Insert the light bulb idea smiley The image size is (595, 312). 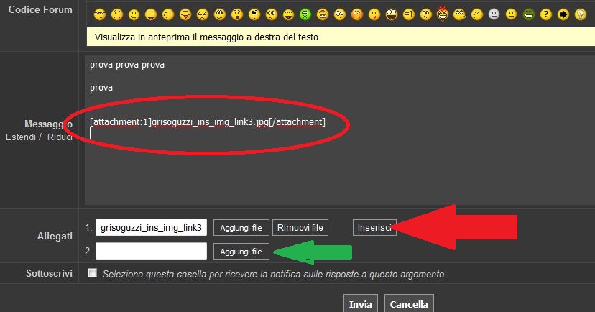tap(580, 15)
